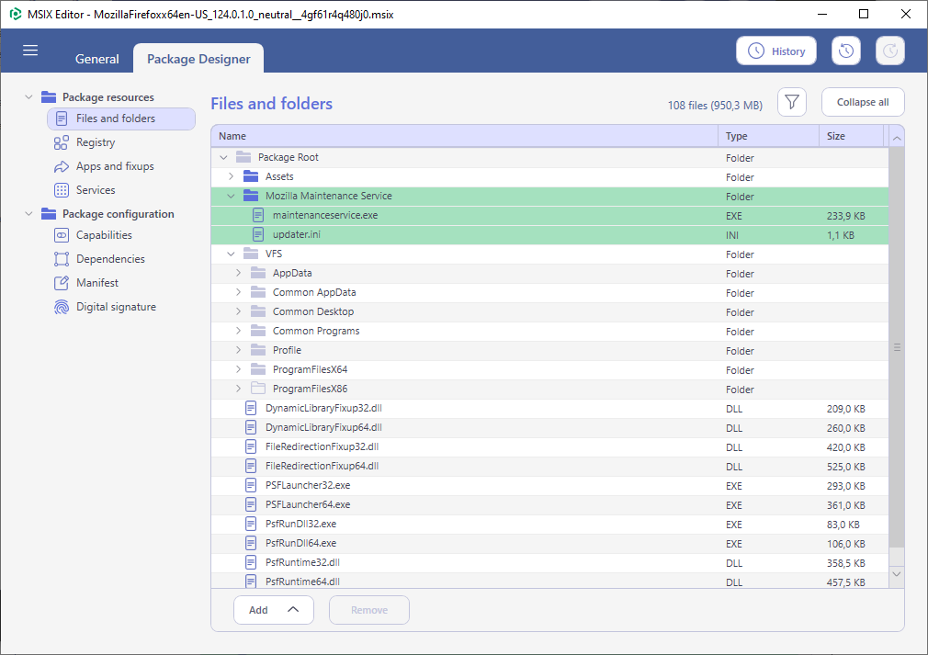Sort by the Name column header

click(x=465, y=136)
